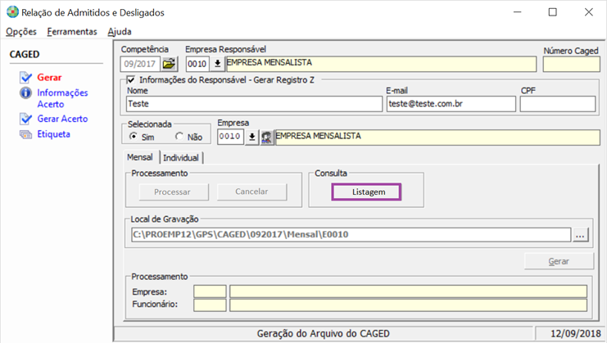Click the Empresa Responsável code field 0010
Viewport: 607px width, 343px height.
coord(197,64)
